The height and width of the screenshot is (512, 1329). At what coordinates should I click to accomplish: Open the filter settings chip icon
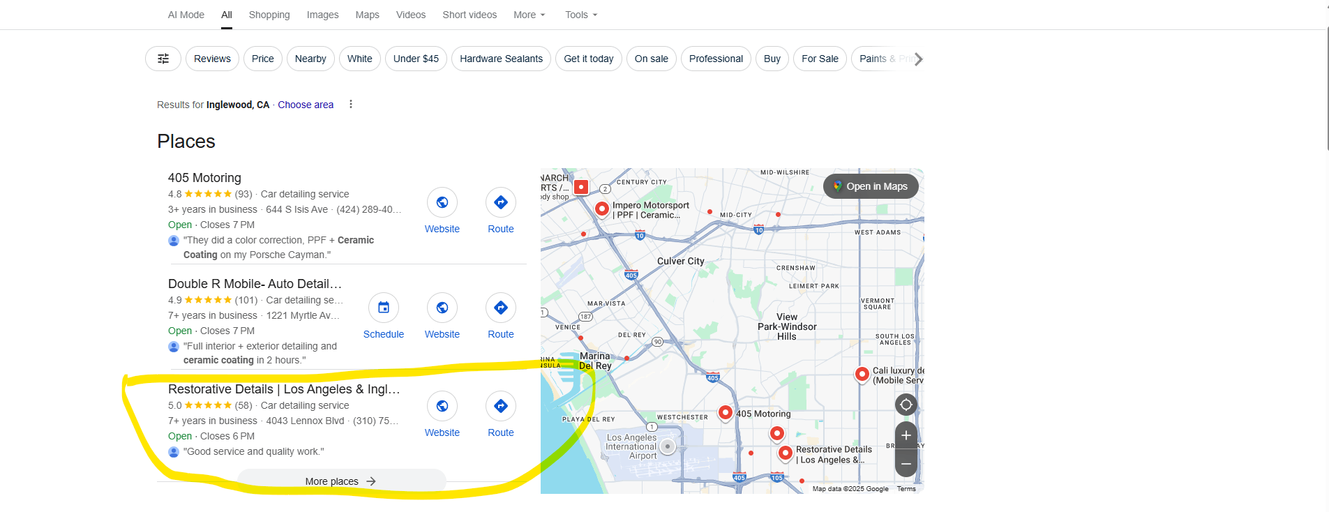[163, 59]
